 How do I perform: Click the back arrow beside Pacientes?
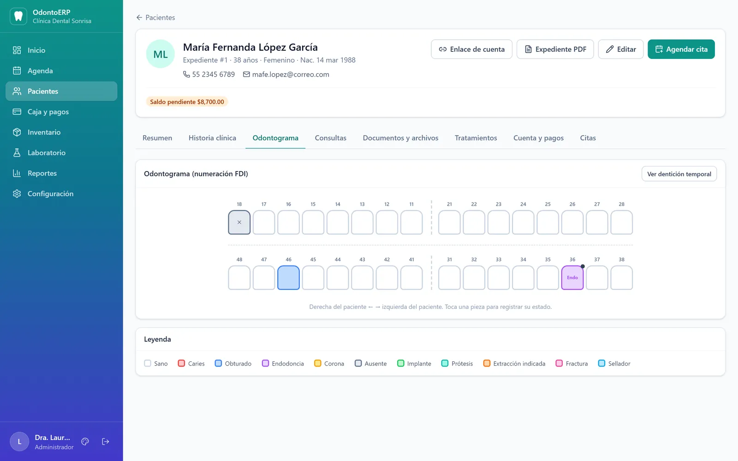click(139, 18)
